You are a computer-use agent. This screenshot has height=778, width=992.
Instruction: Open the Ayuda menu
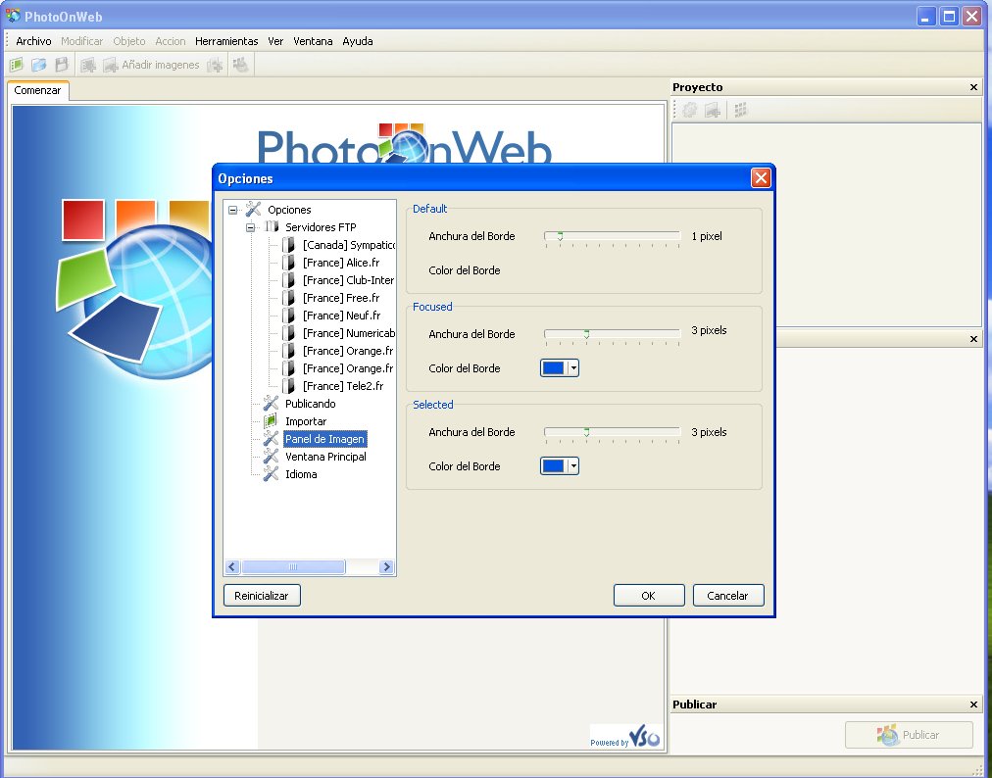pos(358,41)
